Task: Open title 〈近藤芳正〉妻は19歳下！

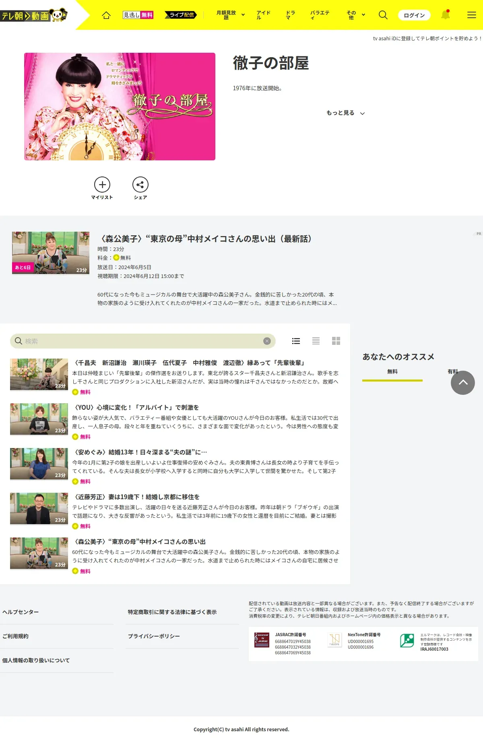Action: 136,497
